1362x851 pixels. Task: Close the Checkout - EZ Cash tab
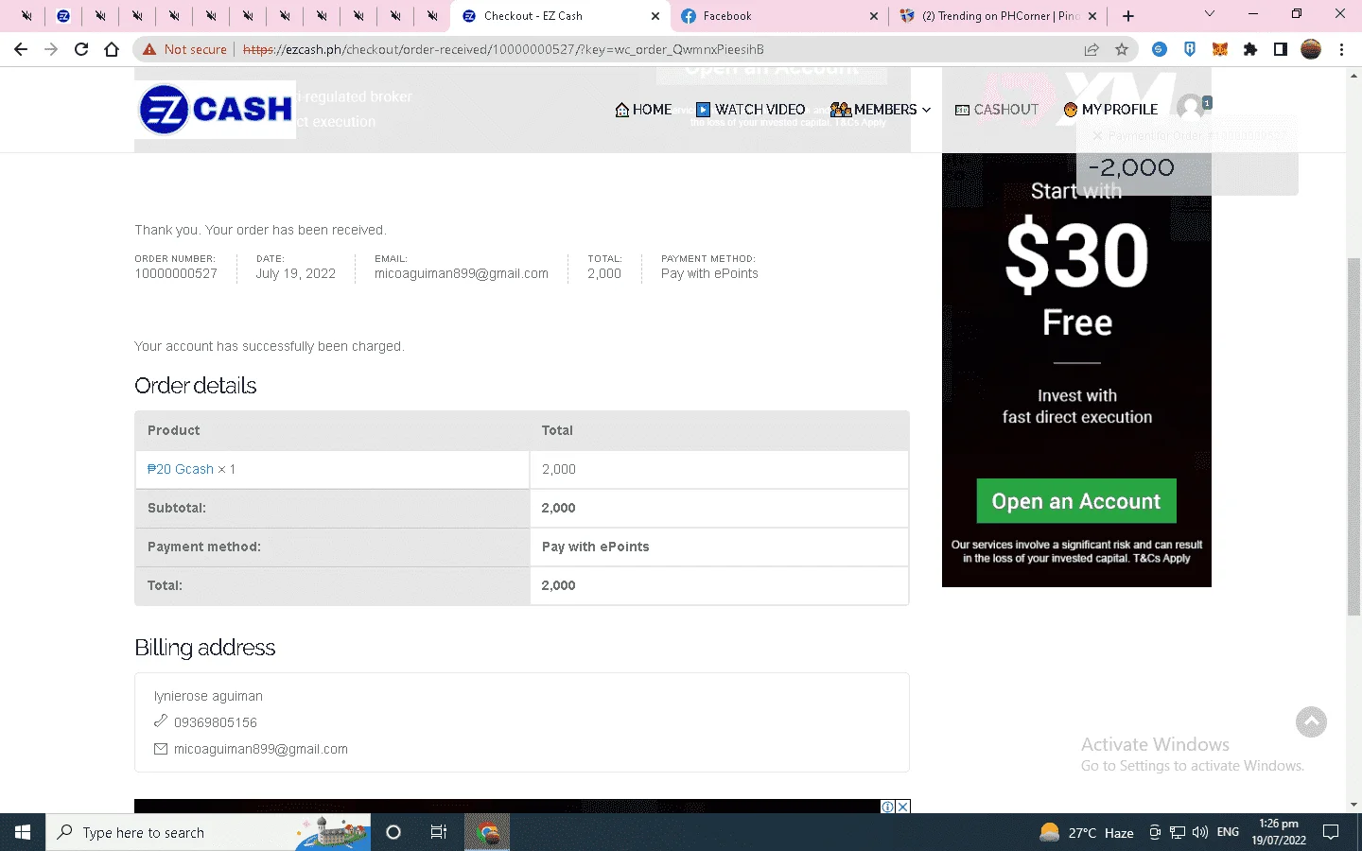pyautogui.click(x=655, y=16)
